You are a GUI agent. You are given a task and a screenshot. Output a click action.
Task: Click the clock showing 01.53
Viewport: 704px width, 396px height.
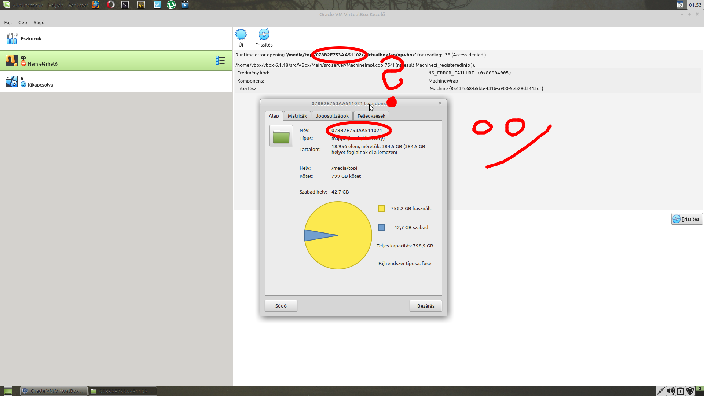(x=695, y=5)
